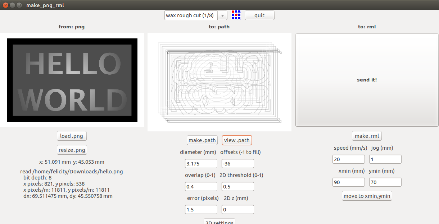This screenshot has height=224, width=439.
Task: Close the window with red button
Action: [x=5, y=5]
